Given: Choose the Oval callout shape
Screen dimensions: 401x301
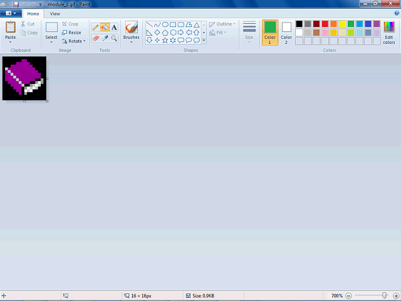Looking at the screenshot, I should pos(189,40).
